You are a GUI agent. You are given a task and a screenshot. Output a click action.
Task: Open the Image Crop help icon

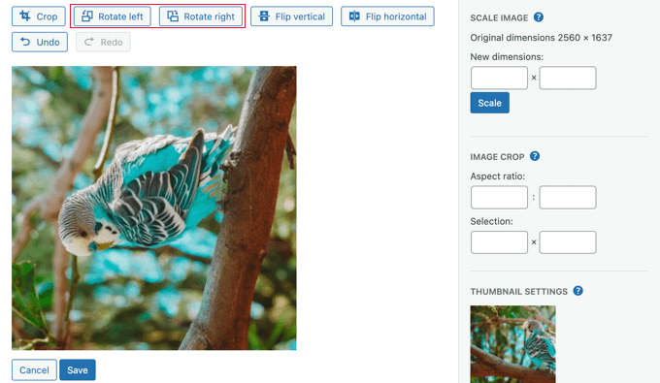tap(535, 156)
